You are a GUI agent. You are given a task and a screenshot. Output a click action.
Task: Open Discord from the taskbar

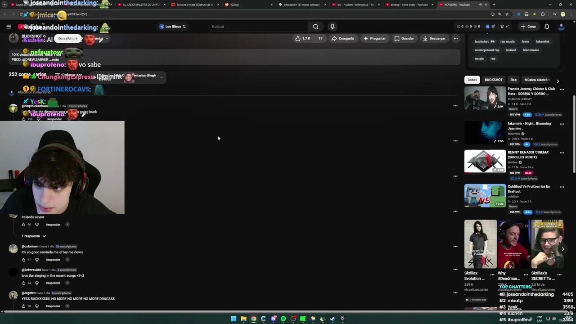[x=273, y=319]
